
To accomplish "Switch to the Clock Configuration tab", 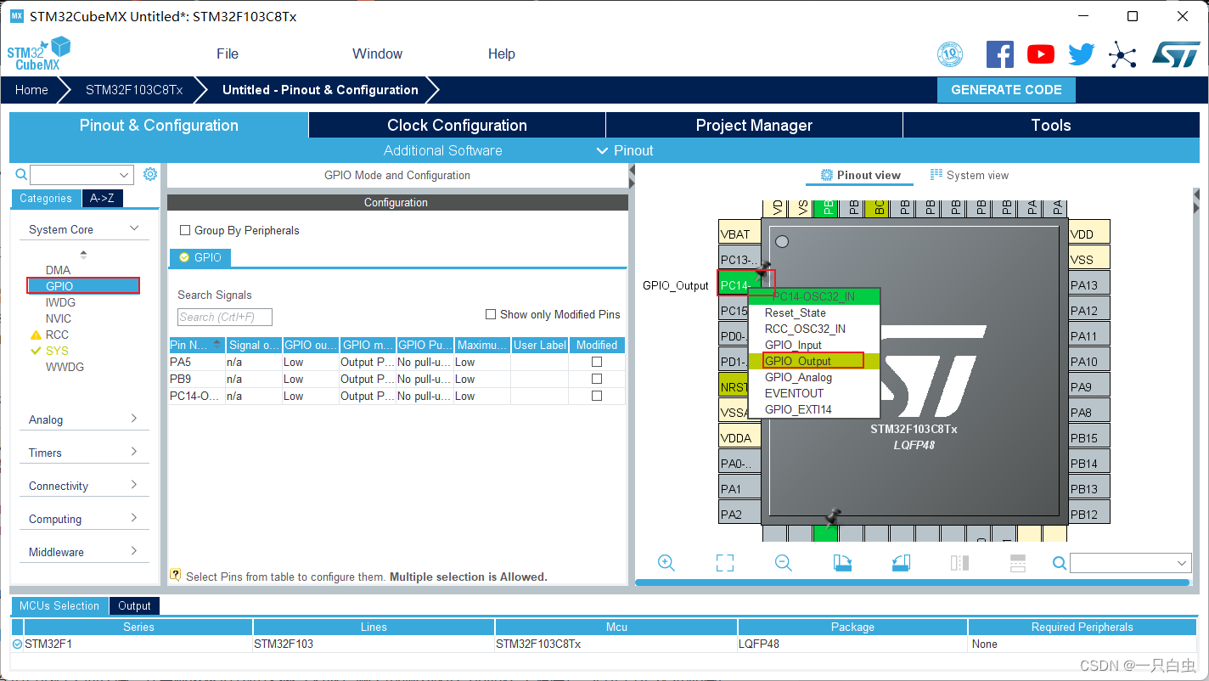I will tap(456, 125).
